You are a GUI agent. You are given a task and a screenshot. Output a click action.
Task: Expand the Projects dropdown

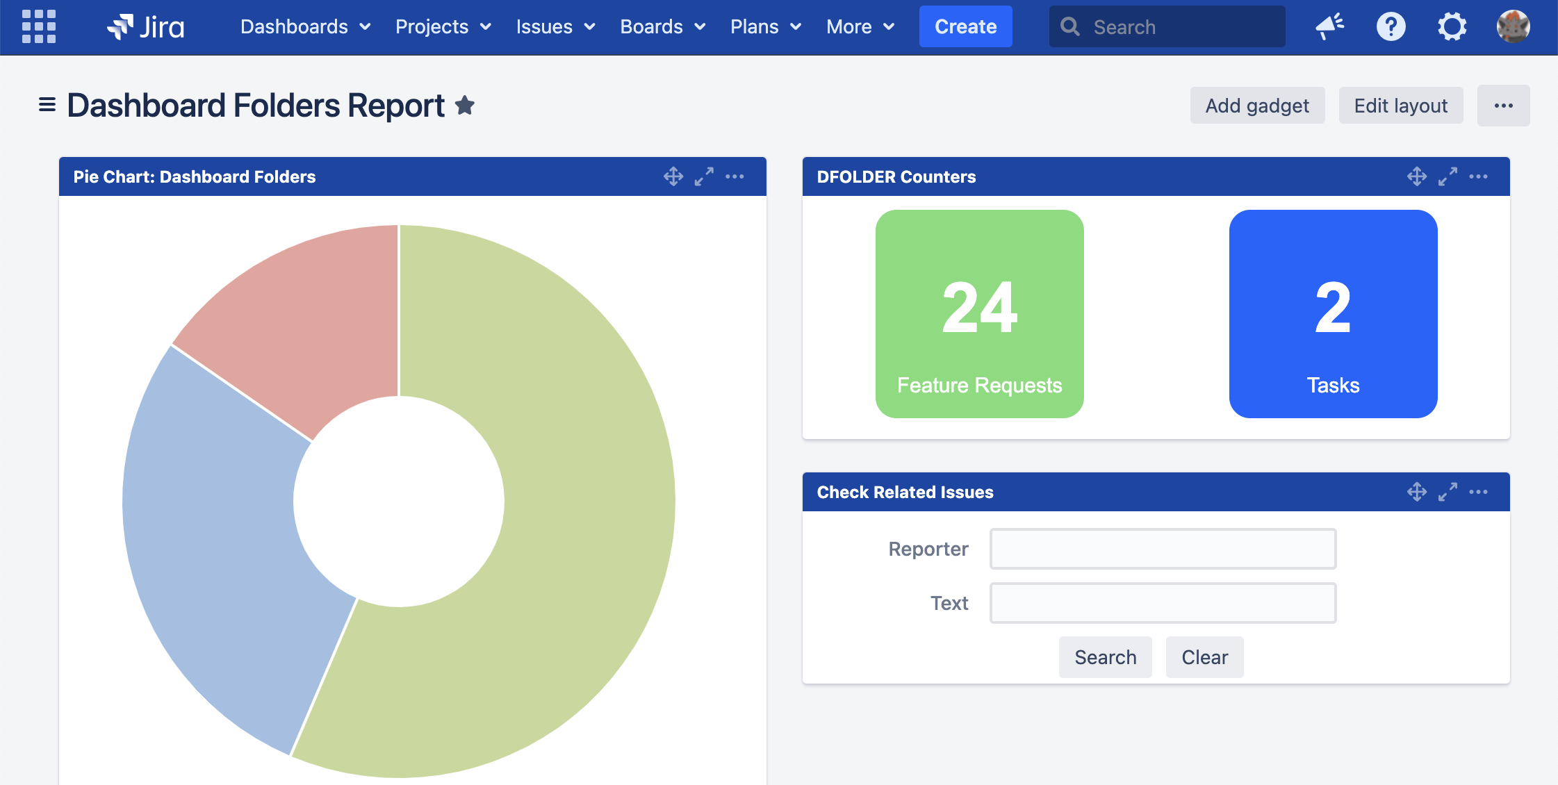(x=443, y=27)
